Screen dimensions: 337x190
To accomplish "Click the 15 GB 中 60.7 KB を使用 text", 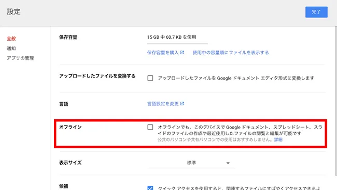I will tap(172, 37).
